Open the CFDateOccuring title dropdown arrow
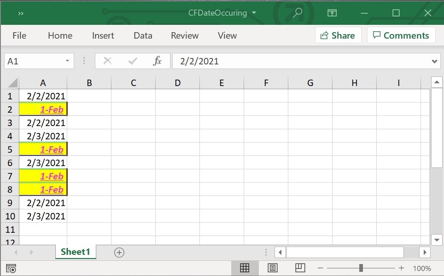The height and width of the screenshot is (276, 444). point(254,13)
